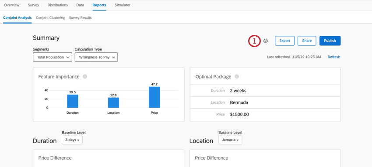Open the Simulator tab
The width and height of the screenshot is (372, 167).
point(123,5)
